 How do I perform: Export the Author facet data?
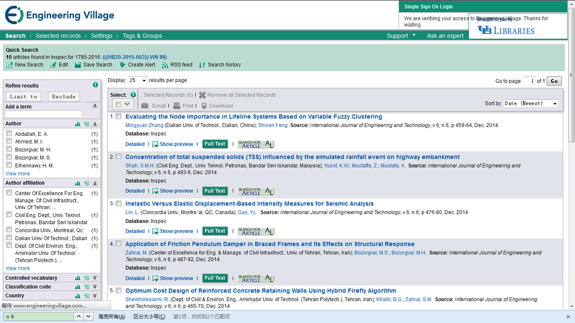tap(86, 124)
